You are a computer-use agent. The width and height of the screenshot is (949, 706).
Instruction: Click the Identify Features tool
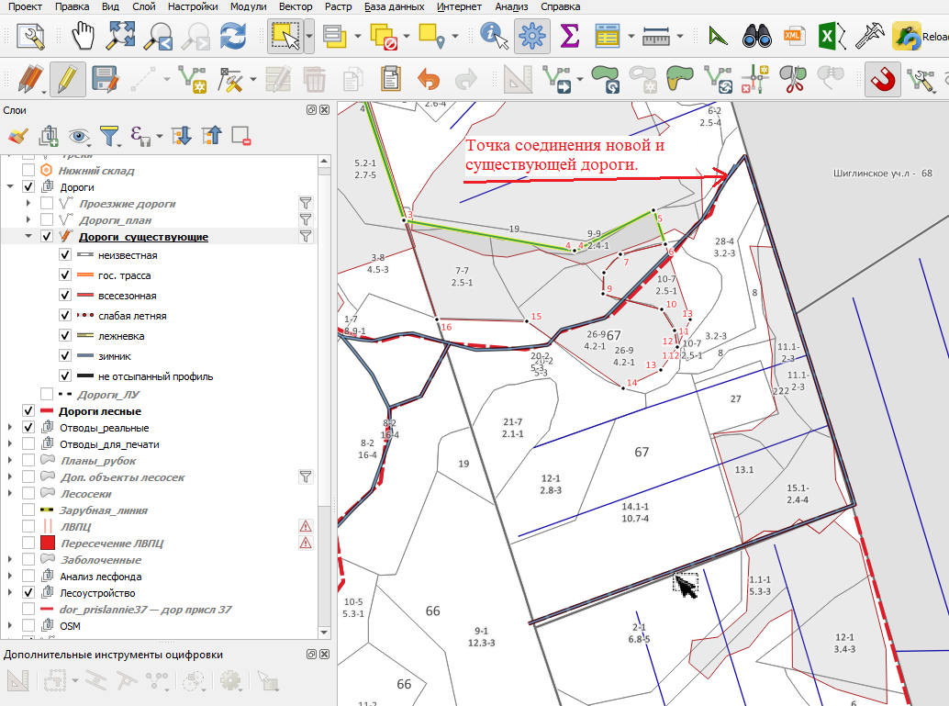[494, 36]
